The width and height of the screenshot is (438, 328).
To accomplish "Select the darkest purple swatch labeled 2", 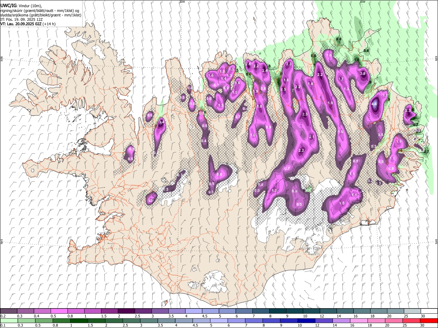I will [126, 311].
